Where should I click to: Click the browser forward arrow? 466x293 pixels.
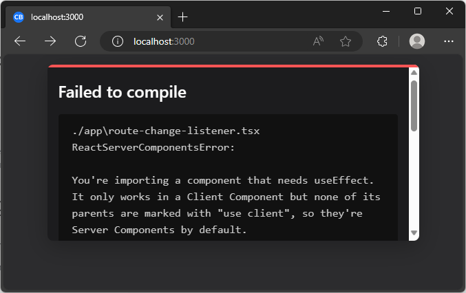coord(50,41)
